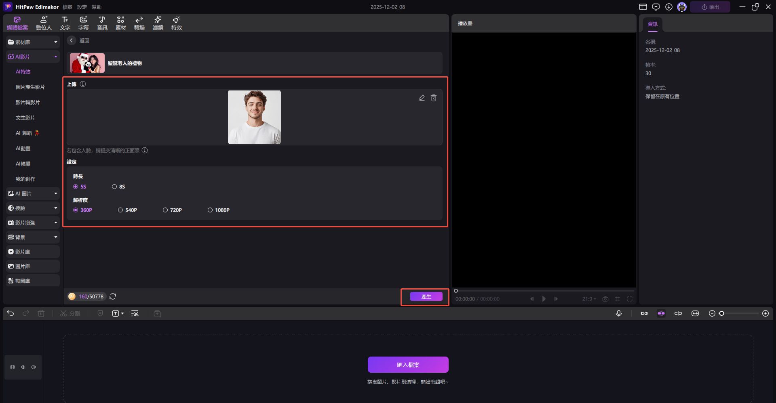Delete the uploaded portrait image
The height and width of the screenshot is (403, 776).
tap(433, 98)
